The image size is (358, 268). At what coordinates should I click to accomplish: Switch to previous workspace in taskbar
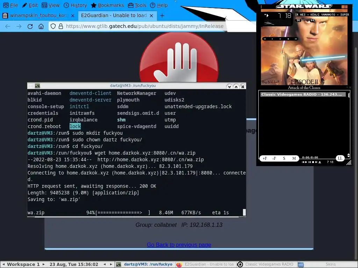pos(3,265)
